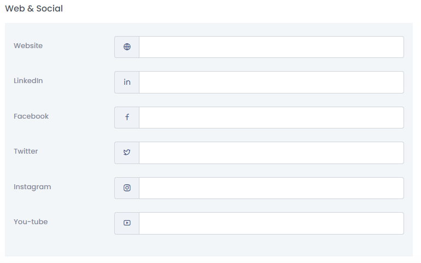The width and height of the screenshot is (421, 263).
Task: Focus the You-tube input field
Action: pyautogui.click(x=271, y=223)
